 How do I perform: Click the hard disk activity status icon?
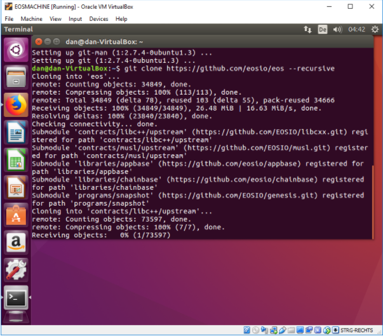[246, 330]
